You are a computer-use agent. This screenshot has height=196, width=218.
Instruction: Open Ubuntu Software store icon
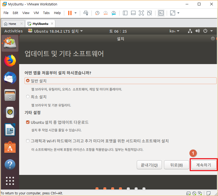pyautogui.click(x=10, y=147)
